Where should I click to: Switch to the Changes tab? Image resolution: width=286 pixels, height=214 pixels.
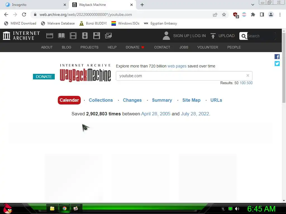(132, 100)
